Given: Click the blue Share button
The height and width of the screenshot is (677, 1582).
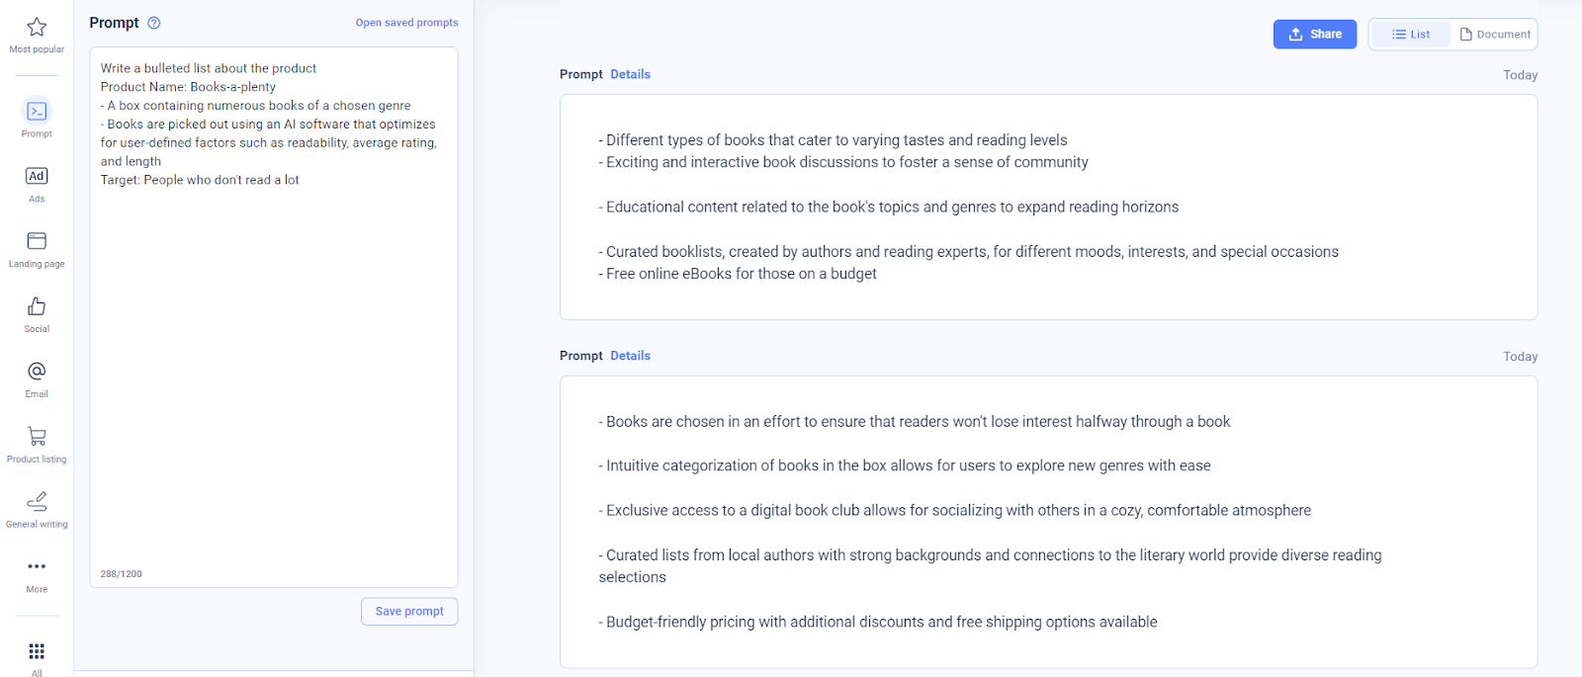Looking at the screenshot, I should (x=1315, y=34).
